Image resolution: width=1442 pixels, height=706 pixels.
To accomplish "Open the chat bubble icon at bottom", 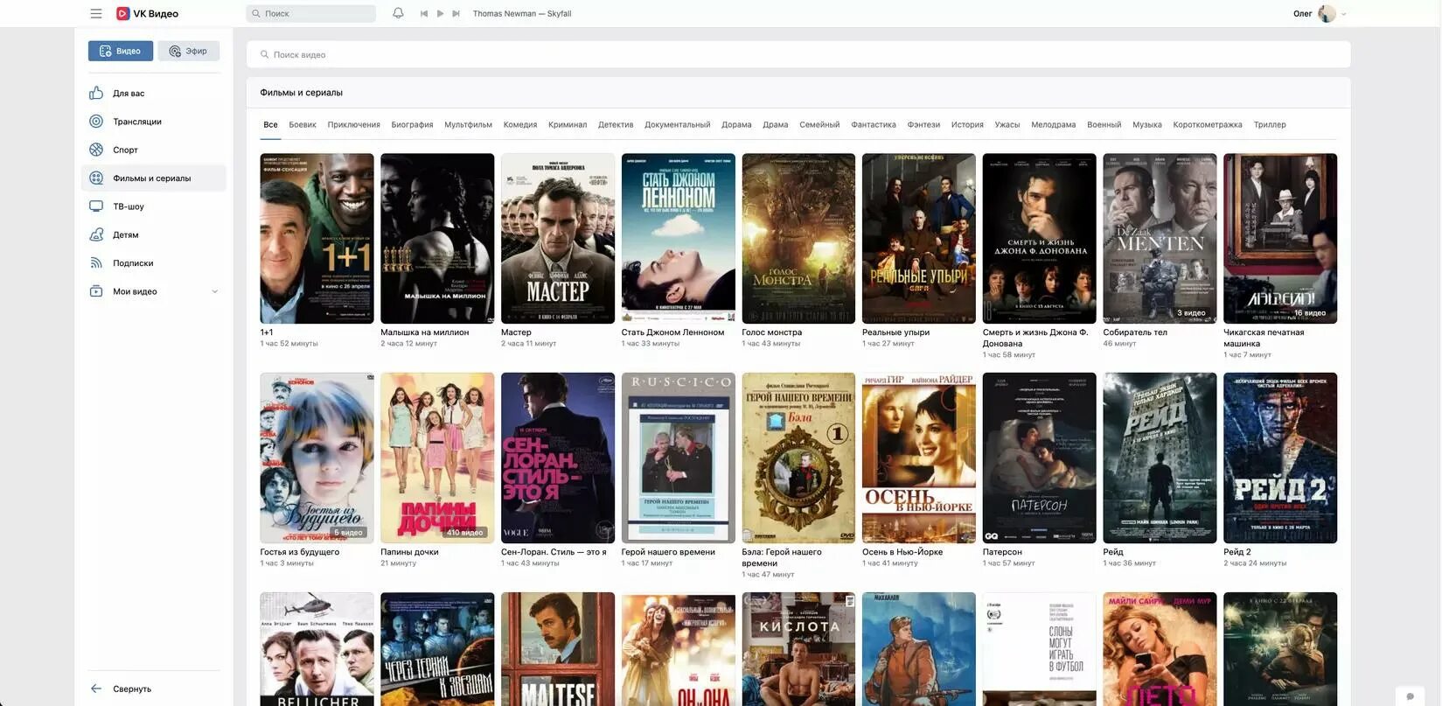I will (x=1410, y=696).
